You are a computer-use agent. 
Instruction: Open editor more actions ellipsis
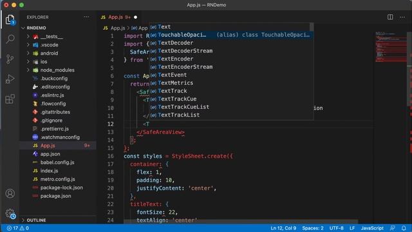click(402, 17)
